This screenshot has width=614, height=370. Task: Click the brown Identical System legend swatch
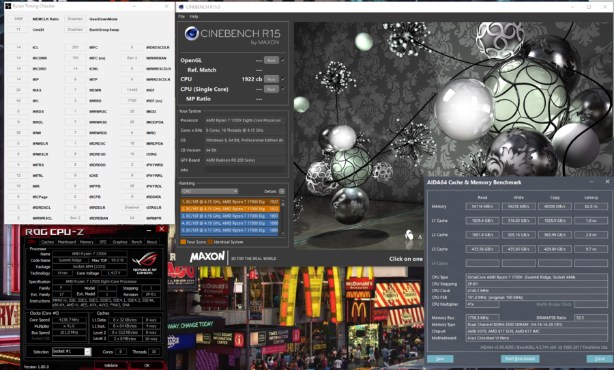pos(210,242)
